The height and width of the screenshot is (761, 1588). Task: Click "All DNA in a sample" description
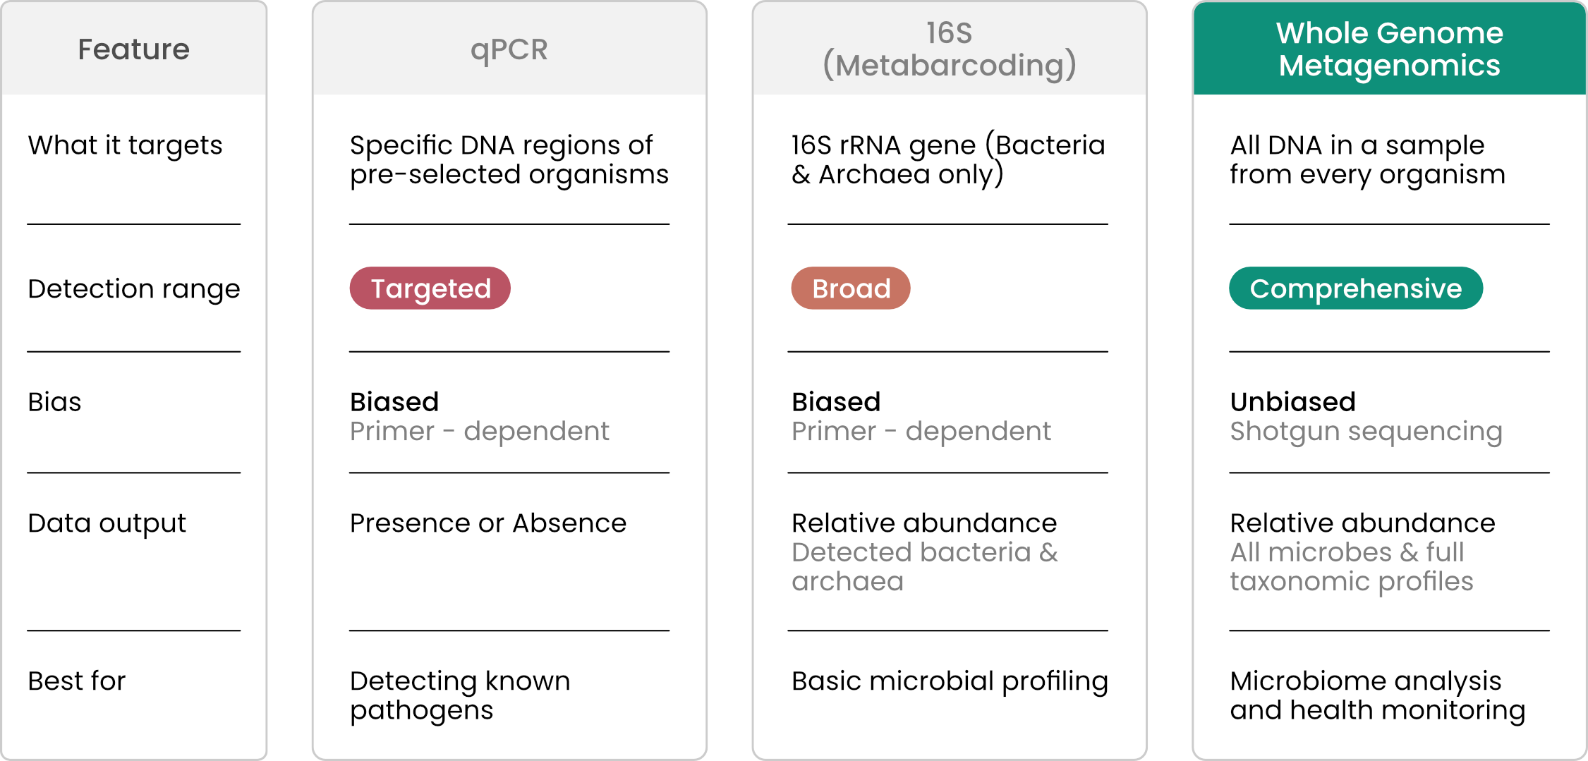pos(1366,160)
